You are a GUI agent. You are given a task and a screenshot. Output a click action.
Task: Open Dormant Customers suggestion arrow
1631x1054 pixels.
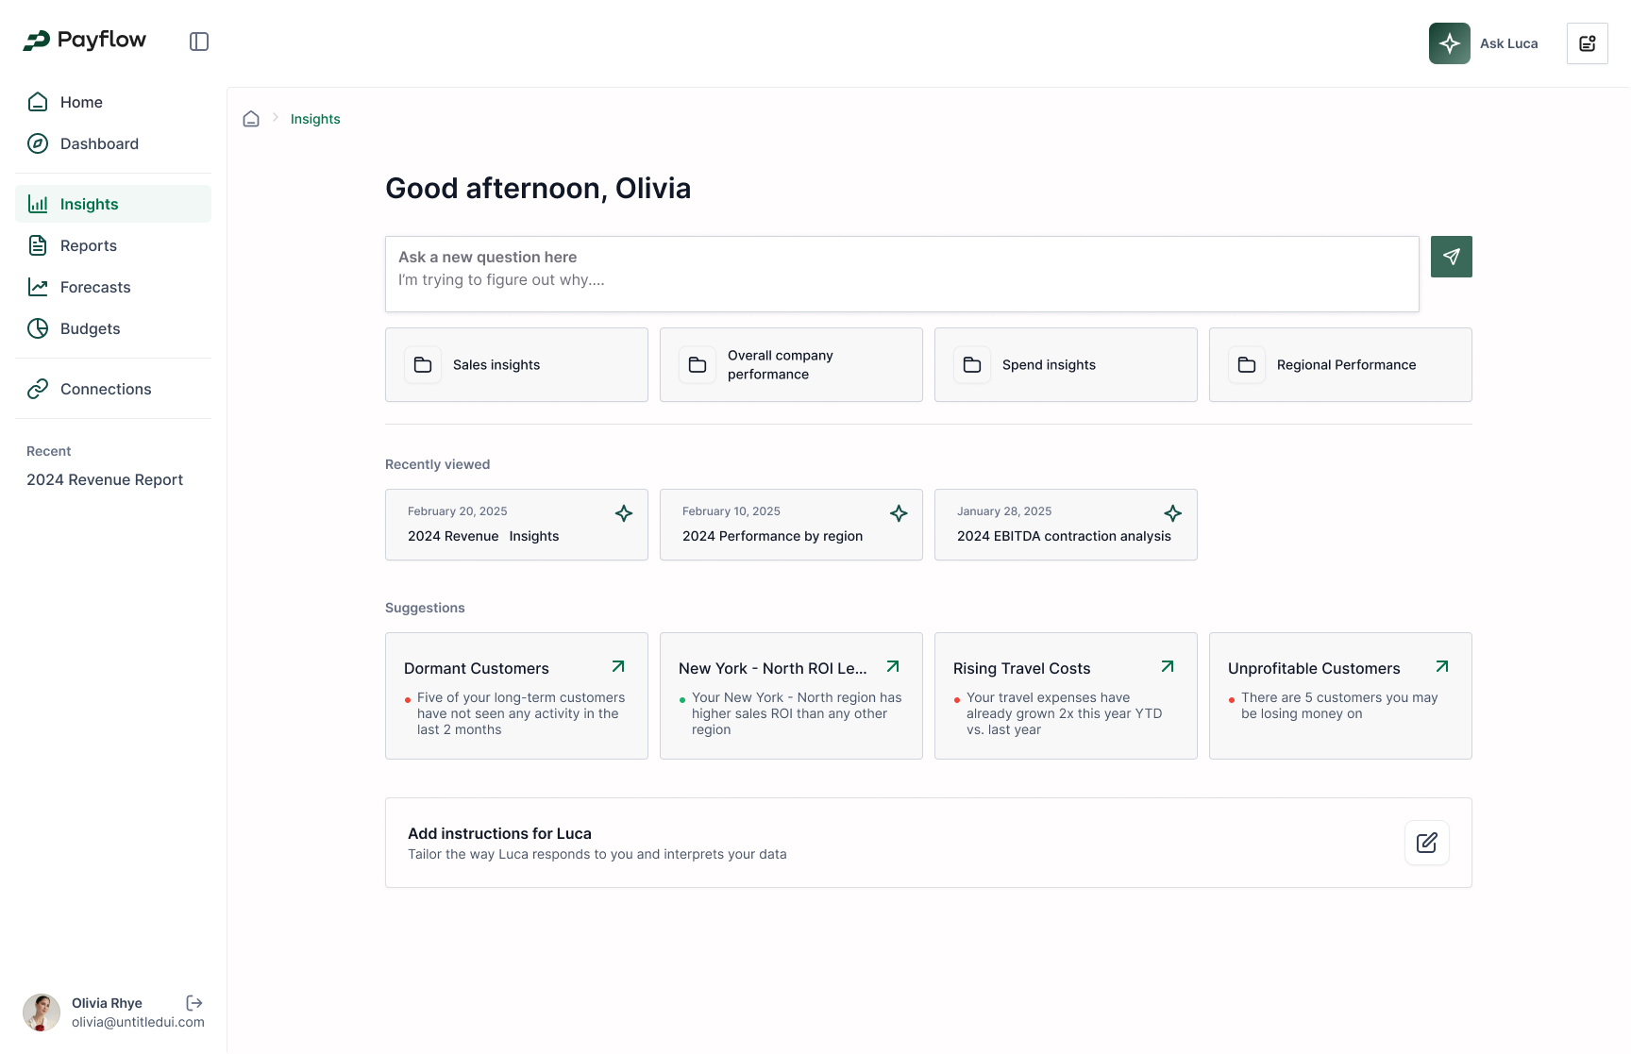tap(618, 667)
